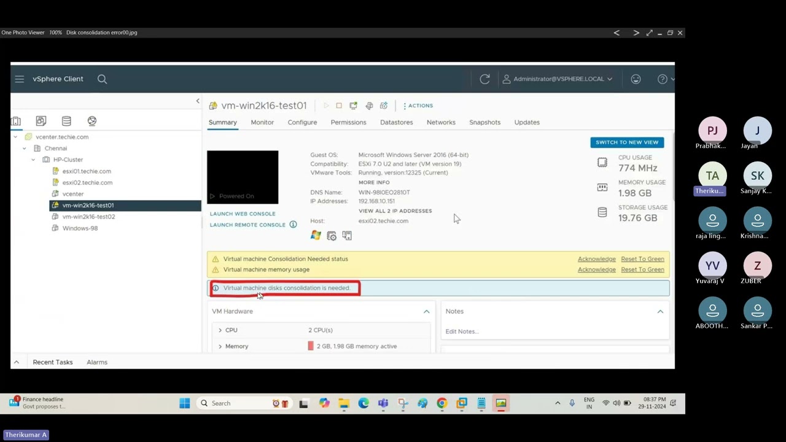Open the Windows Start menu
The width and height of the screenshot is (786, 442).
184,403
